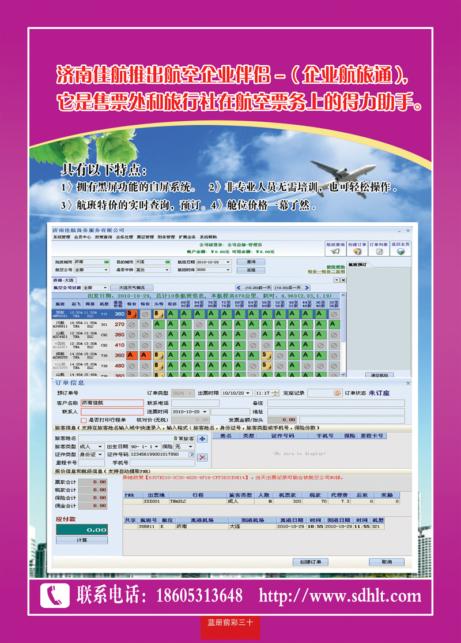Click green city picker icon beside 济南

click(x=107, y=261)
